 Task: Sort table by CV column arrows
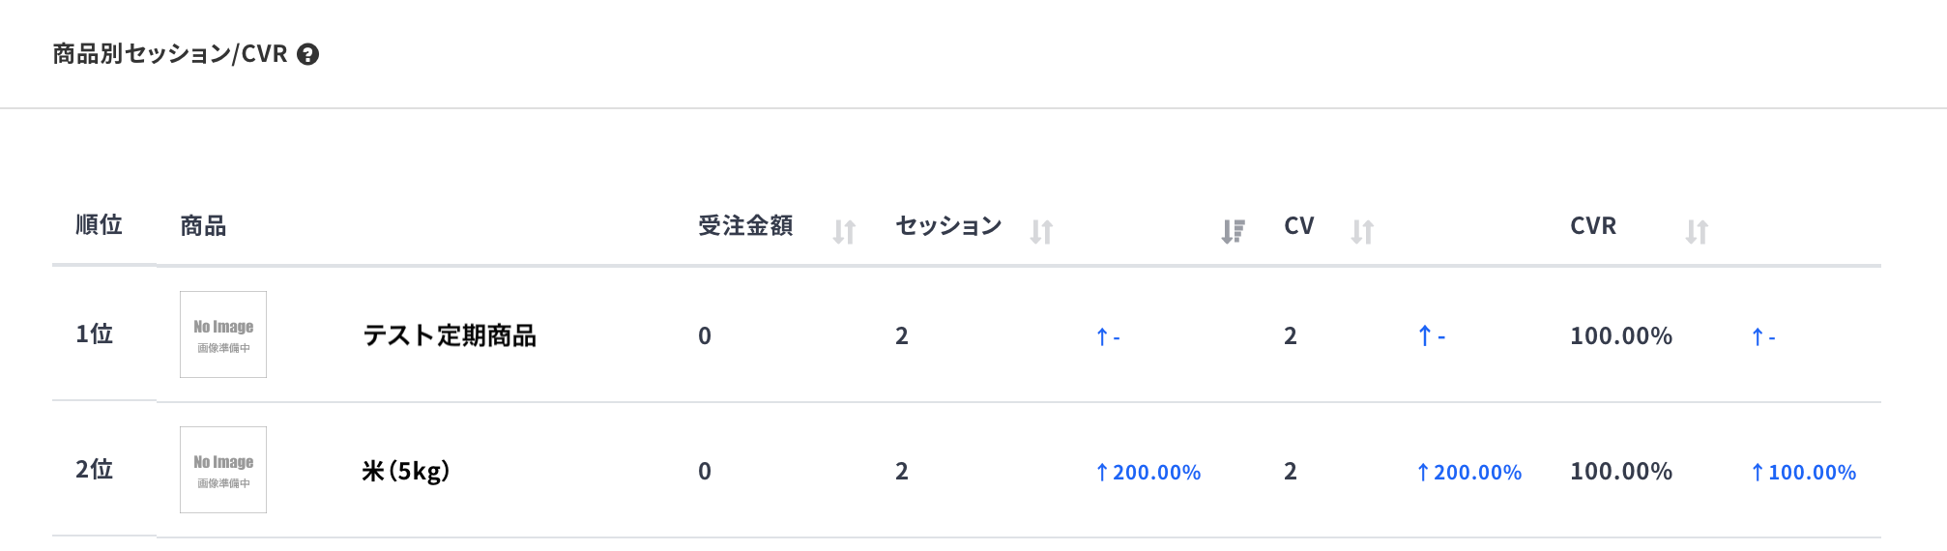tap(1362, 232)
